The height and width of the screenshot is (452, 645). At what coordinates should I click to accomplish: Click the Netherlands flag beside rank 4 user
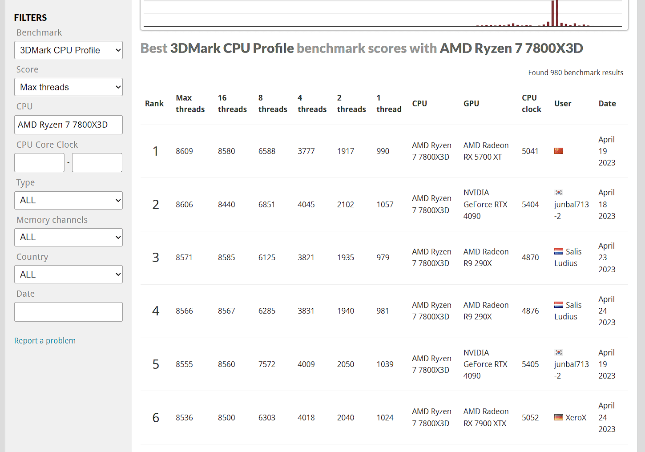559,305
